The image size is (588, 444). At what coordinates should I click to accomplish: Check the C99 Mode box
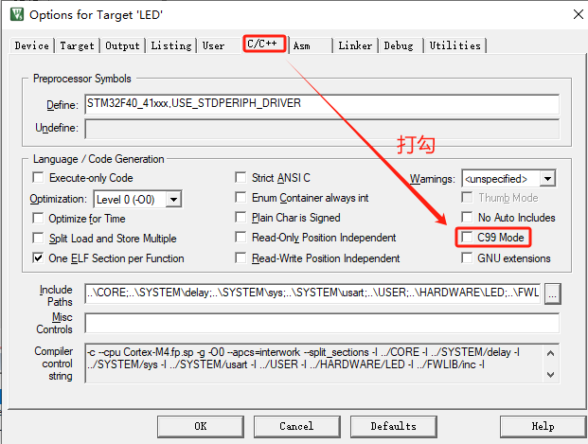pos(467,237)
